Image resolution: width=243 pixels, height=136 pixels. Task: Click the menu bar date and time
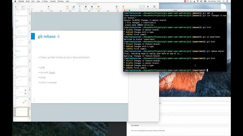click(x=214, y=1)
